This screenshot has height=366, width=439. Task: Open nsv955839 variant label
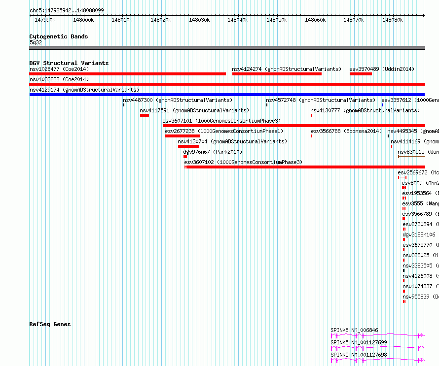point(421,297)
